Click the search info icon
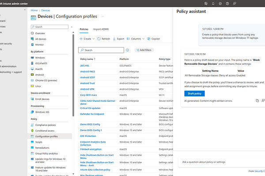Image resolution: width=265 pixels, height=176 pixels. 128,50
